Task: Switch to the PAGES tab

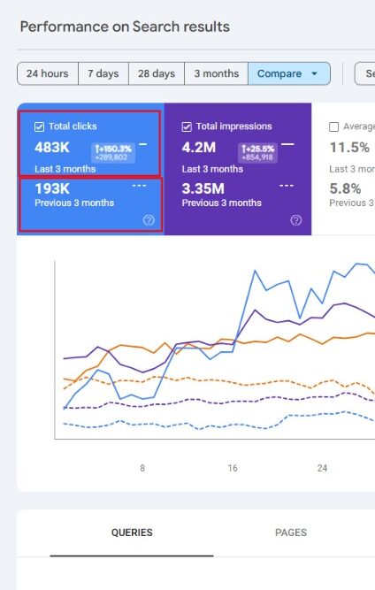Action: (x=291, y=533)
